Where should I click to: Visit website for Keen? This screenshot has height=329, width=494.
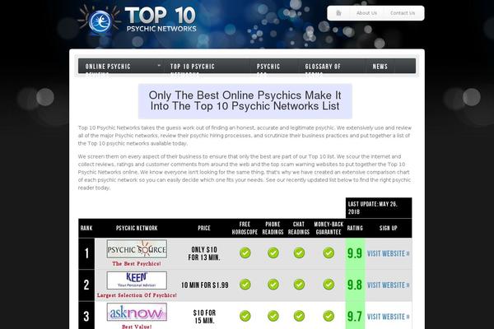pyautogui.click(x=388, y=285)
